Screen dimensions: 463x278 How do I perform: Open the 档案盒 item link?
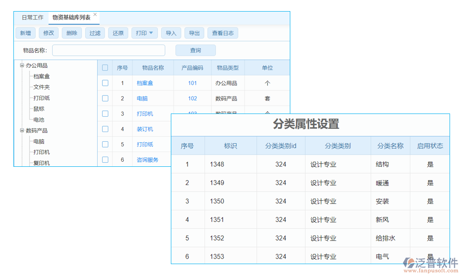point(144,82)
